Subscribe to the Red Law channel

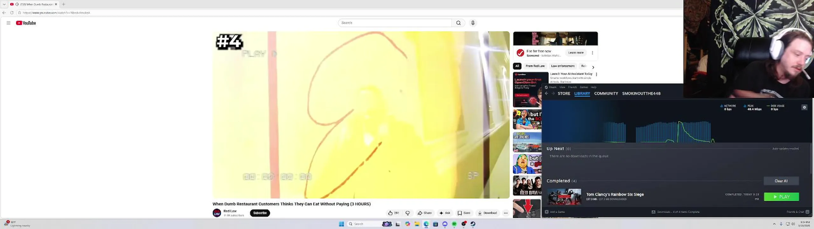tap(260, 213)
